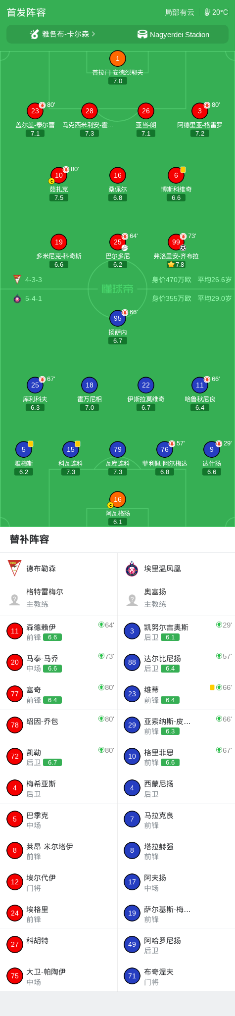The image size is (235, 1016).
Task: Open 德布勒森 team crest in substitutes
Action: coord(15,568)
